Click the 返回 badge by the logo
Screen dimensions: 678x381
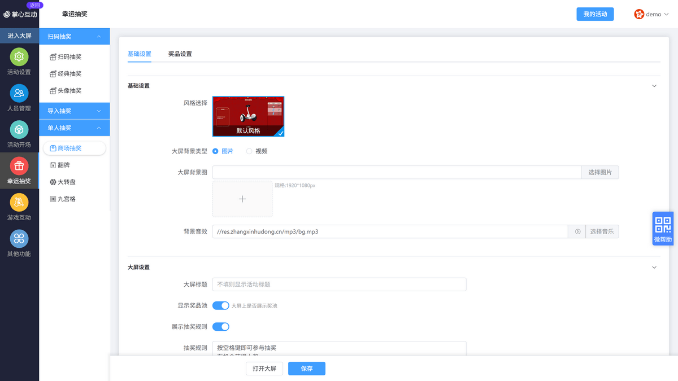tap(34, 5)
